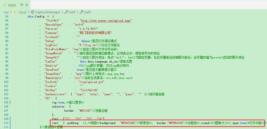Follow the http://www.ncmem.com/upload.aspx link
This screenshot has width=267, height=129.
coord(106,20)
